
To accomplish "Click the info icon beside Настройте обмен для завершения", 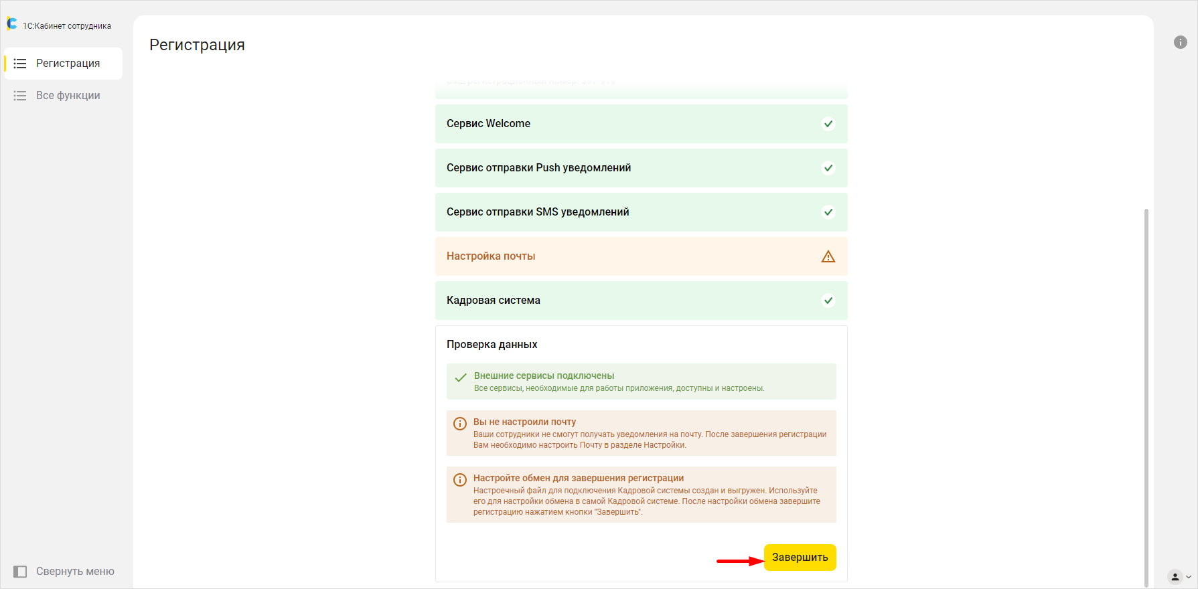I will [460, 480].
